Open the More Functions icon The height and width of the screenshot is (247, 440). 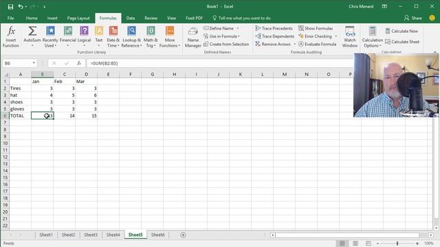click(x=170, y=31)
